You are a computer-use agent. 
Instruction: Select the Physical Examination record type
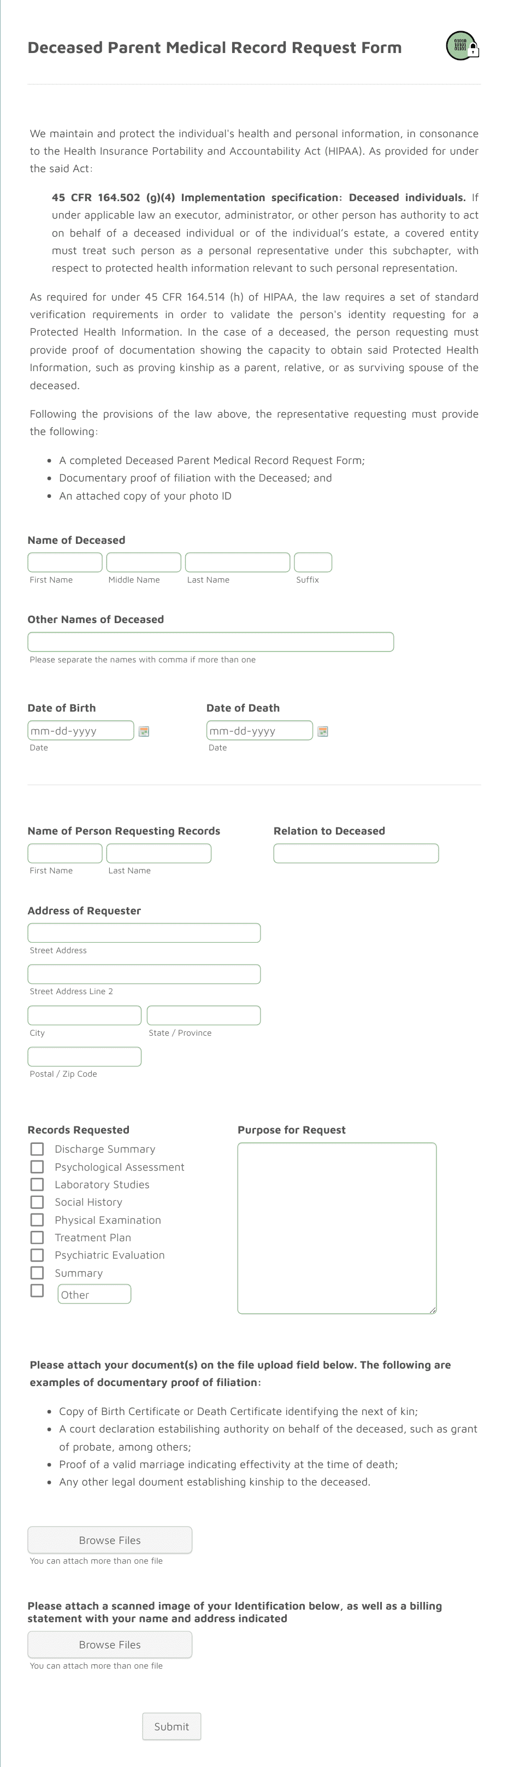38,1219
